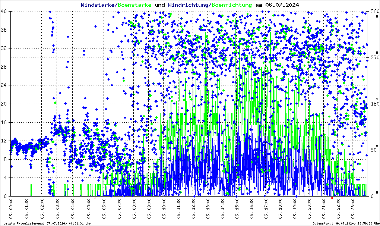Click the '06. 05:00' time axis label
Screen dimensions: 380x226
tap(88, 208)
